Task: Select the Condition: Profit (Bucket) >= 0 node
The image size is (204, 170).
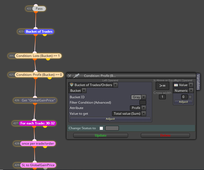Action: pyautogui.click(x=39, y=75)
